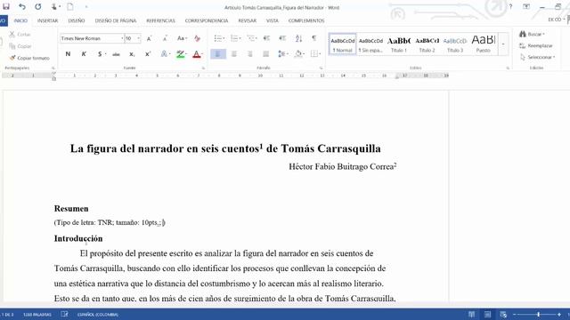Toggle underline (S) formatting
The width and height of the screenshot is (570, 320).
tap(99, 54)
